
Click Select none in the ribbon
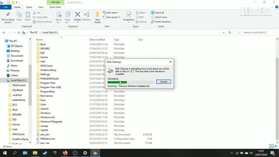159,17
